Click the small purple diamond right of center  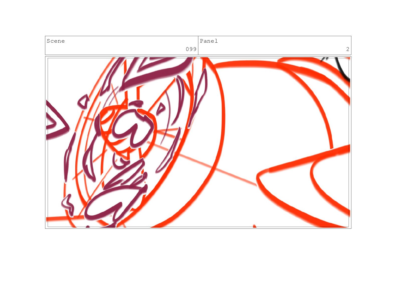(x=160, y=109)
